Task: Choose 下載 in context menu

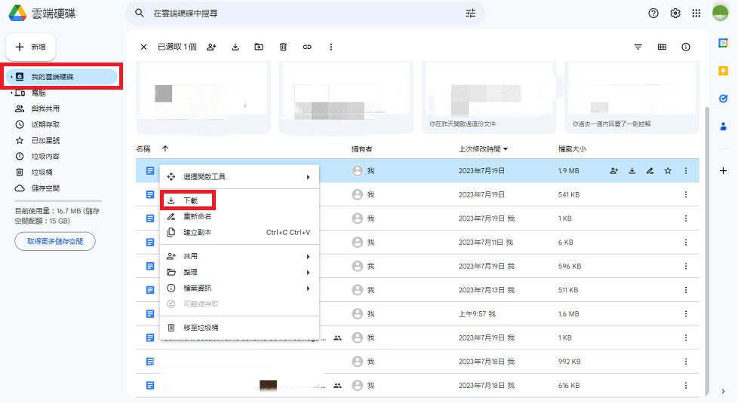Action: click(239, 200)
